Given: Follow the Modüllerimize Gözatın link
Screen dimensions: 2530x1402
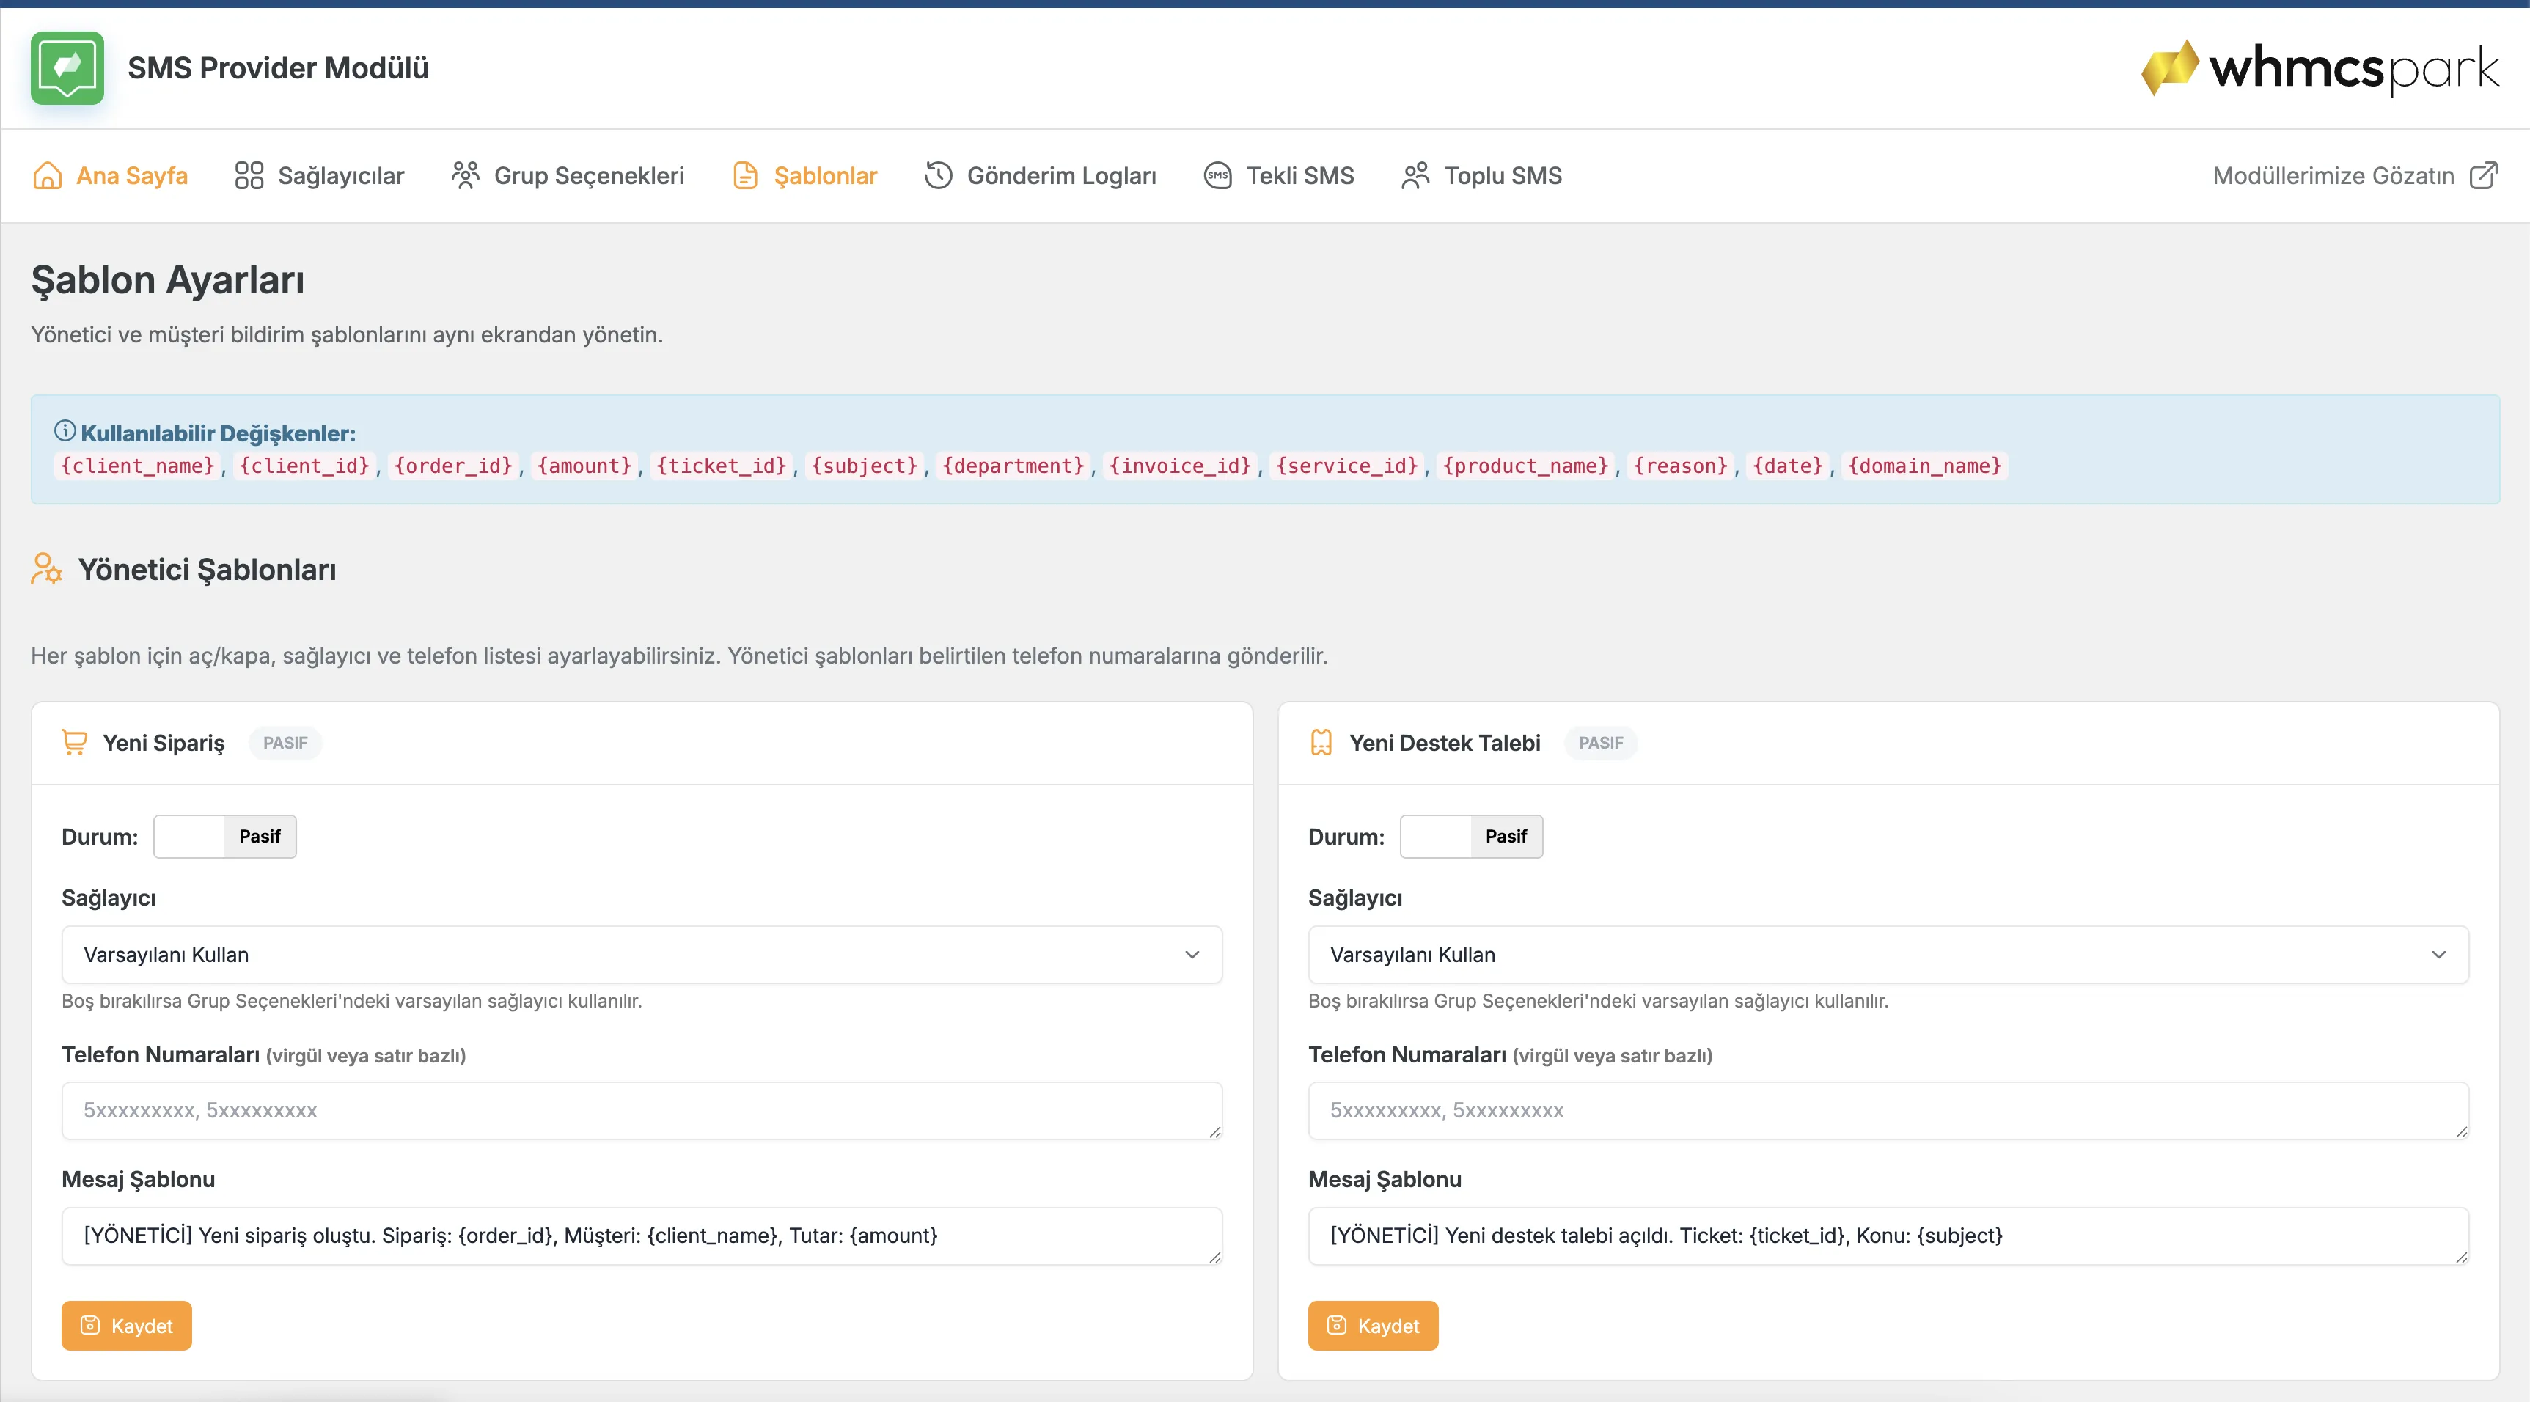Looking at the screenshot, I should coord(2355,176).
